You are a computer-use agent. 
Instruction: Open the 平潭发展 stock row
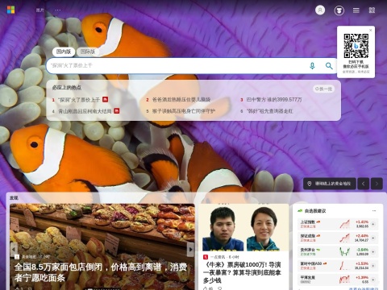[x=338, y=280]
